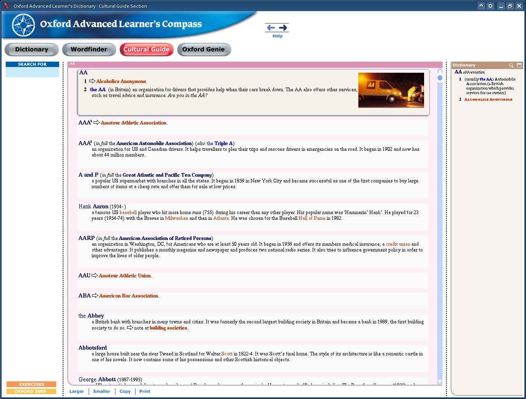Click 'American Association of Retired Persons' text
526x399 pixels.
pyautogui.click(x=165, y=238)
